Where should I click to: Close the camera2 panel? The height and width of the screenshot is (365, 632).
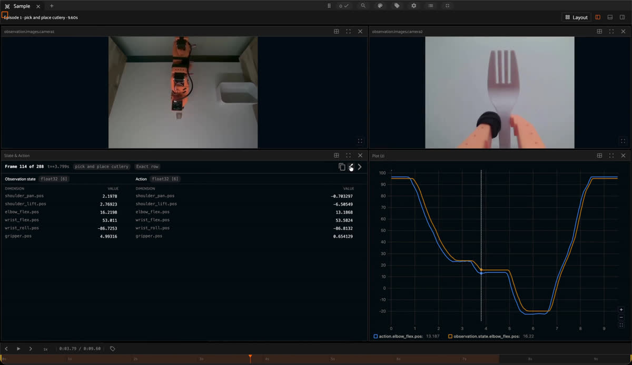[624, 32]
